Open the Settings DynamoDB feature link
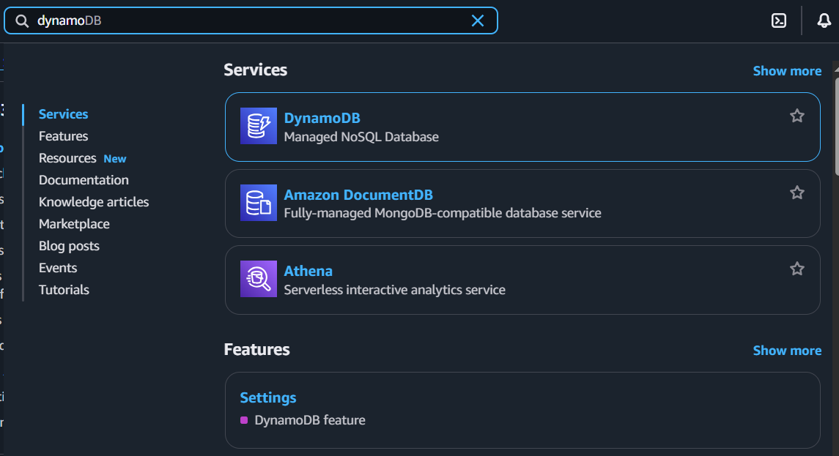 point(268,397)
